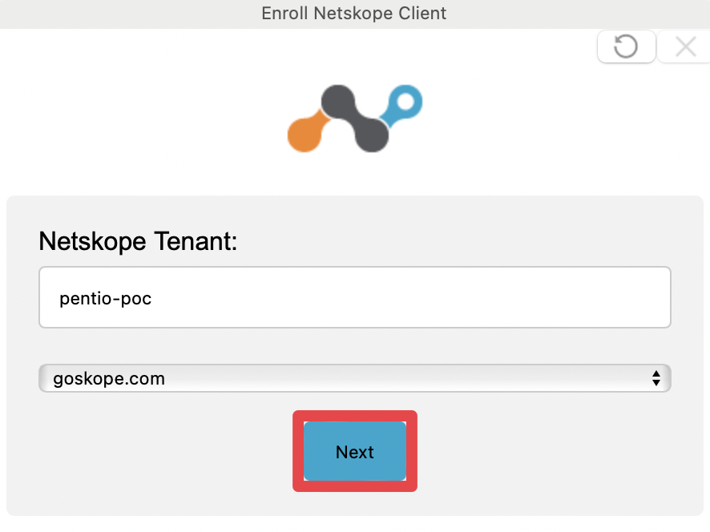The image size is (710, 532).
Task: Close the enrollment dialog with X
Action: (684, 46)
